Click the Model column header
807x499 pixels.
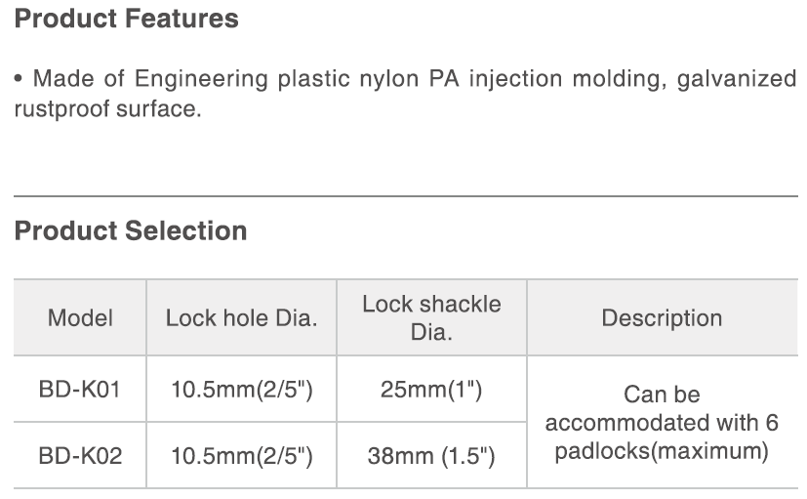[80, 318]
